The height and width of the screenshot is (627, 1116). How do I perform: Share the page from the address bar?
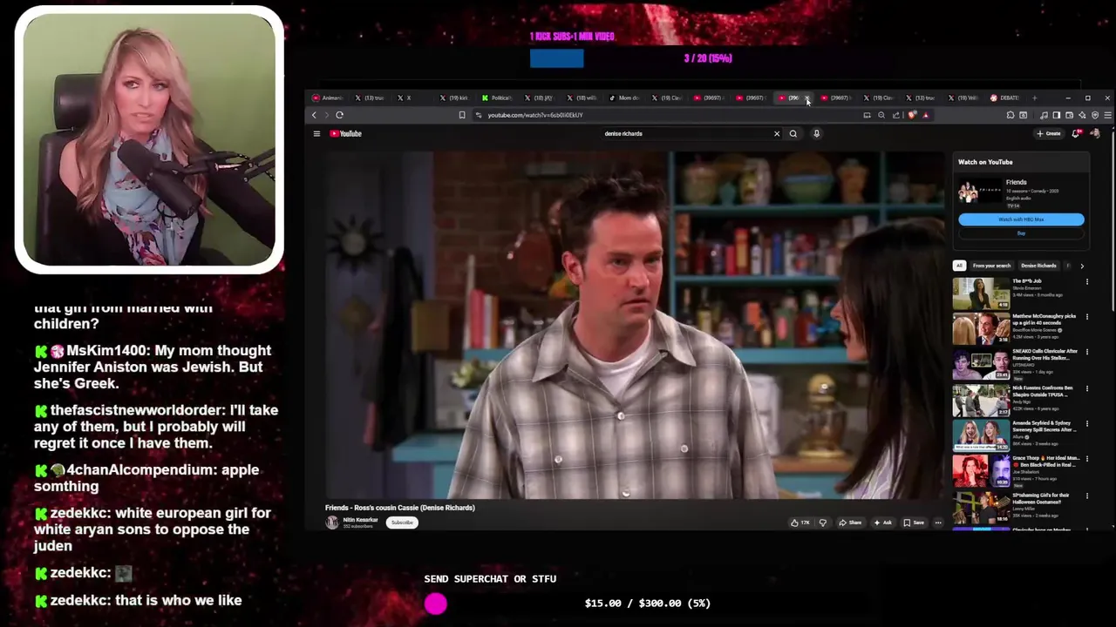[896, 115]
